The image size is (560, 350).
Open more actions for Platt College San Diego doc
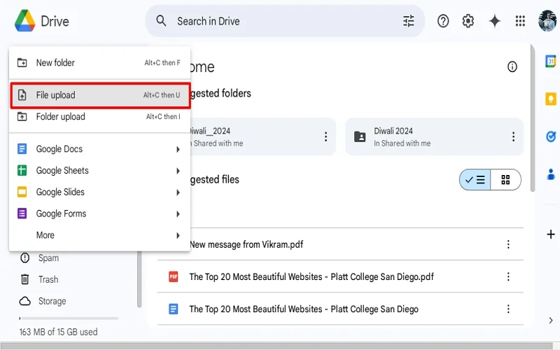click(508, 309)
